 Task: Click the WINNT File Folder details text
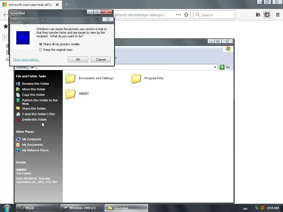click(24, 172)
